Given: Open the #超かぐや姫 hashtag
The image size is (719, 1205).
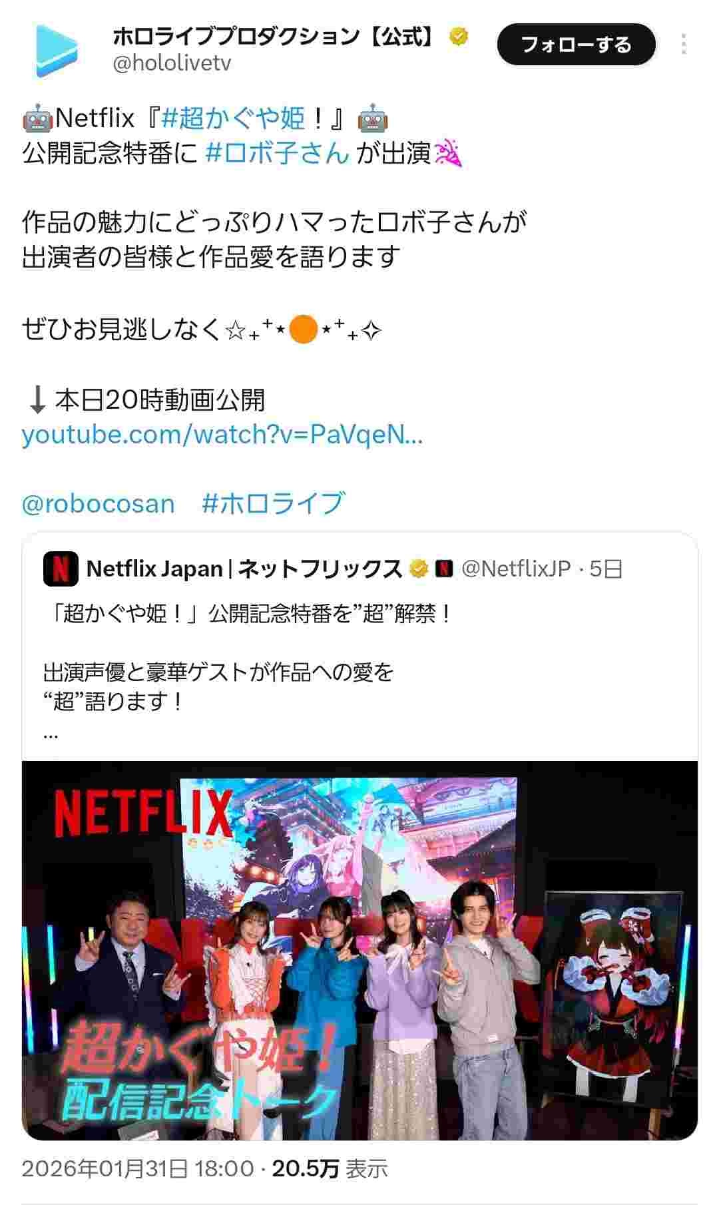Looking at the screenshot, I should tap(233, 119).
